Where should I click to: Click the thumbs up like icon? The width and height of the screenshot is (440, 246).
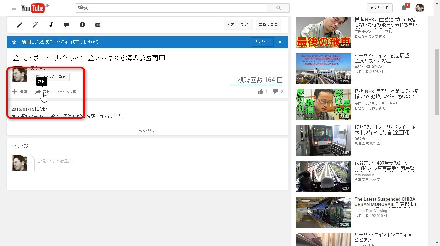click(x=261, y=91)
